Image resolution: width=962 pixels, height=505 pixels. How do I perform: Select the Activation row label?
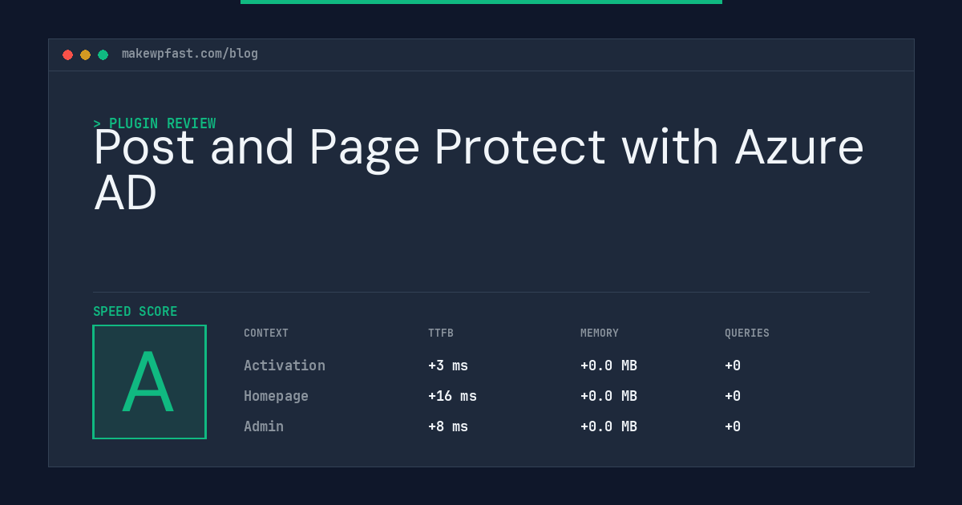tap(285, 366)
